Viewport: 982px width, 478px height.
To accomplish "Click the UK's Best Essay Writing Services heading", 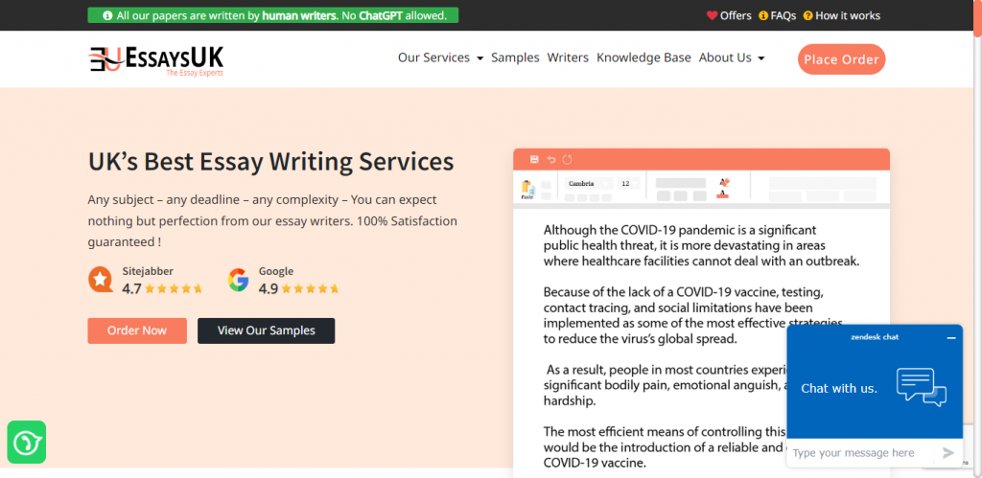I will 270,162.
